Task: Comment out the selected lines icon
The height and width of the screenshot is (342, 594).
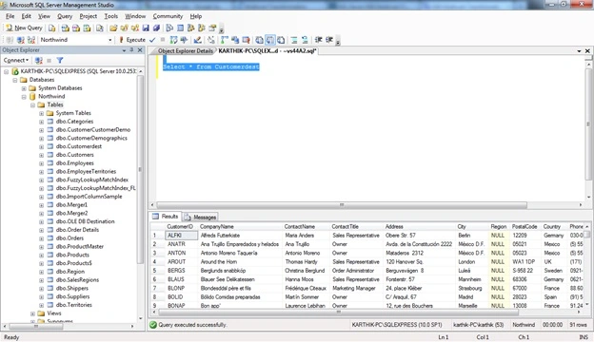Action: click(294, 40)
